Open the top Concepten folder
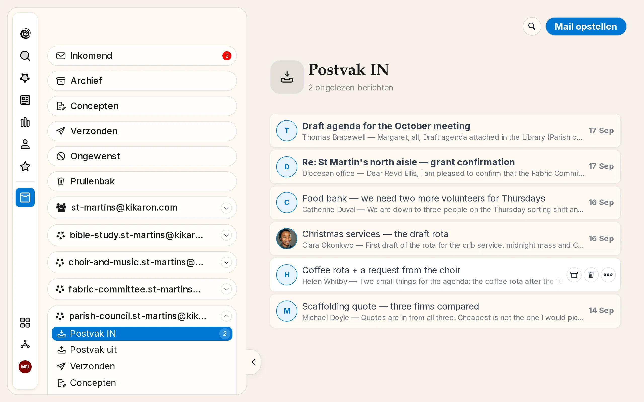 point(142,106)
